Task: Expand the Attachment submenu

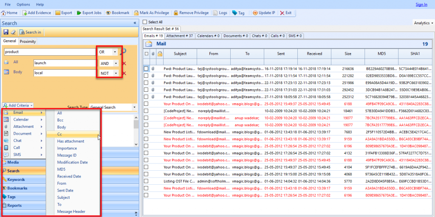Action: [x=23, y=127]
